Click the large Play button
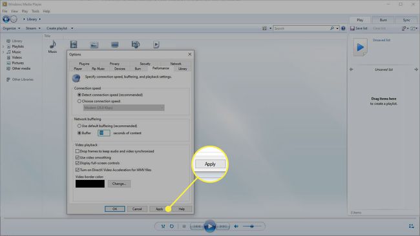Screen dimensions: 420x236 tap(210, 226)
